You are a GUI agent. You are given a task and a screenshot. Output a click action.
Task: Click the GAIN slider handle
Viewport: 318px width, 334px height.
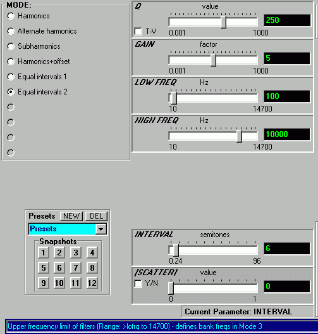213,60
